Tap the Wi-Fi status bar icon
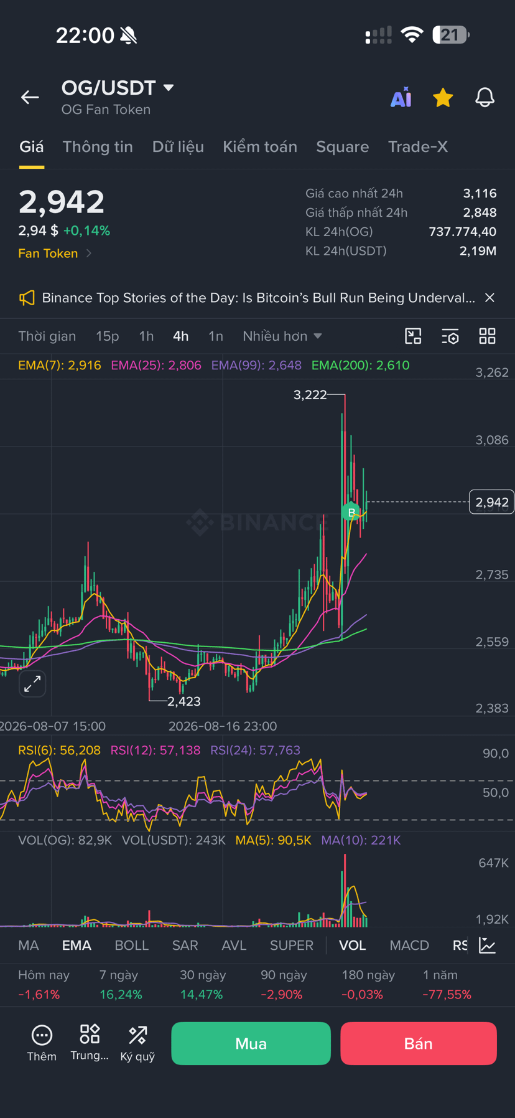Image resolution: width=515 pixels, height=1118 pixels. [x=412, y=35]
